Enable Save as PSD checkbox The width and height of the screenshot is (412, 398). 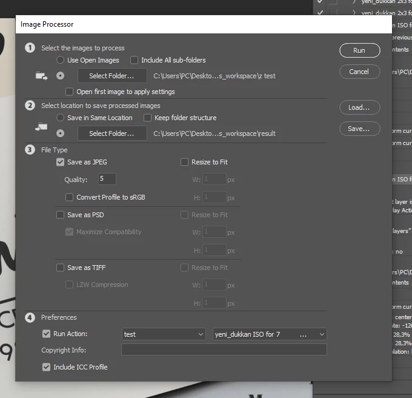tap(60, 215)
